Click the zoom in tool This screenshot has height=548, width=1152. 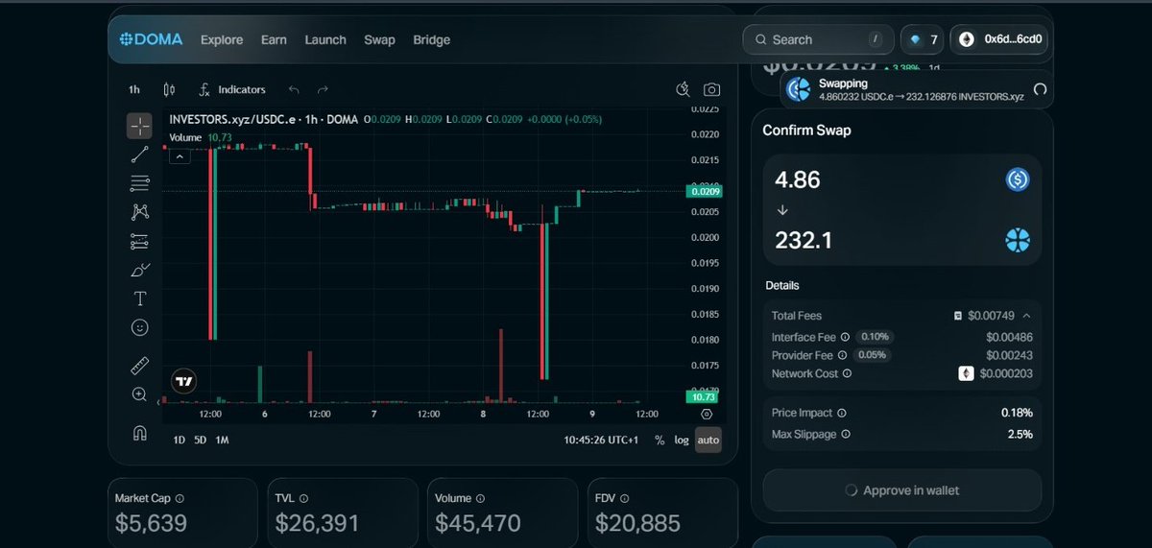tap(139, 394)
